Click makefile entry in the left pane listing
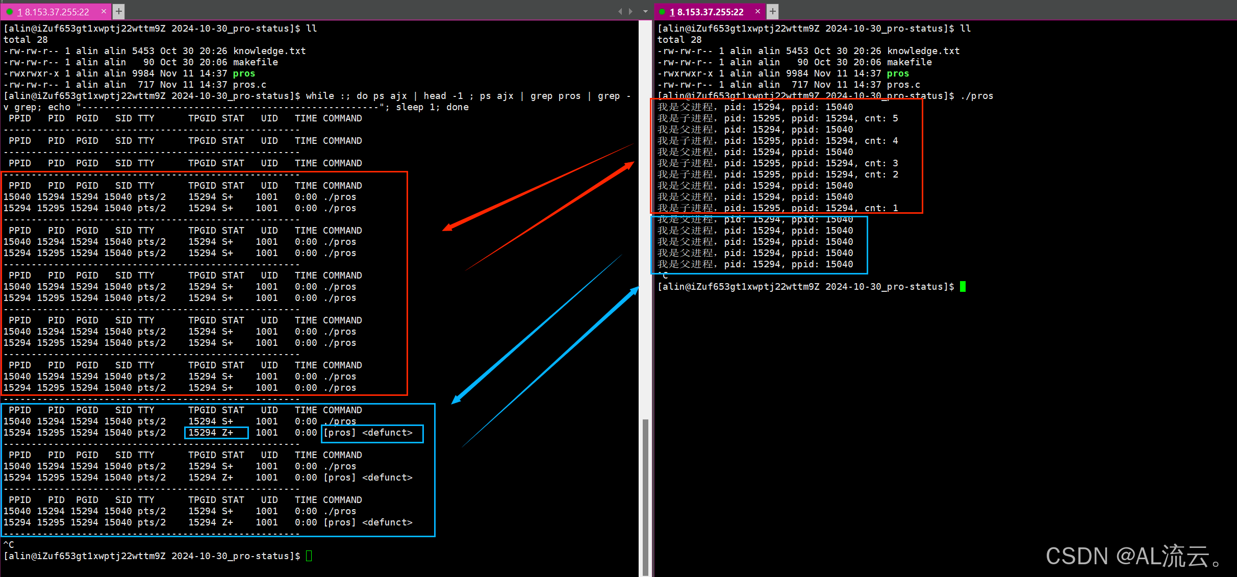Viewport: 1237px width, 577px height. tap(255, 62)
